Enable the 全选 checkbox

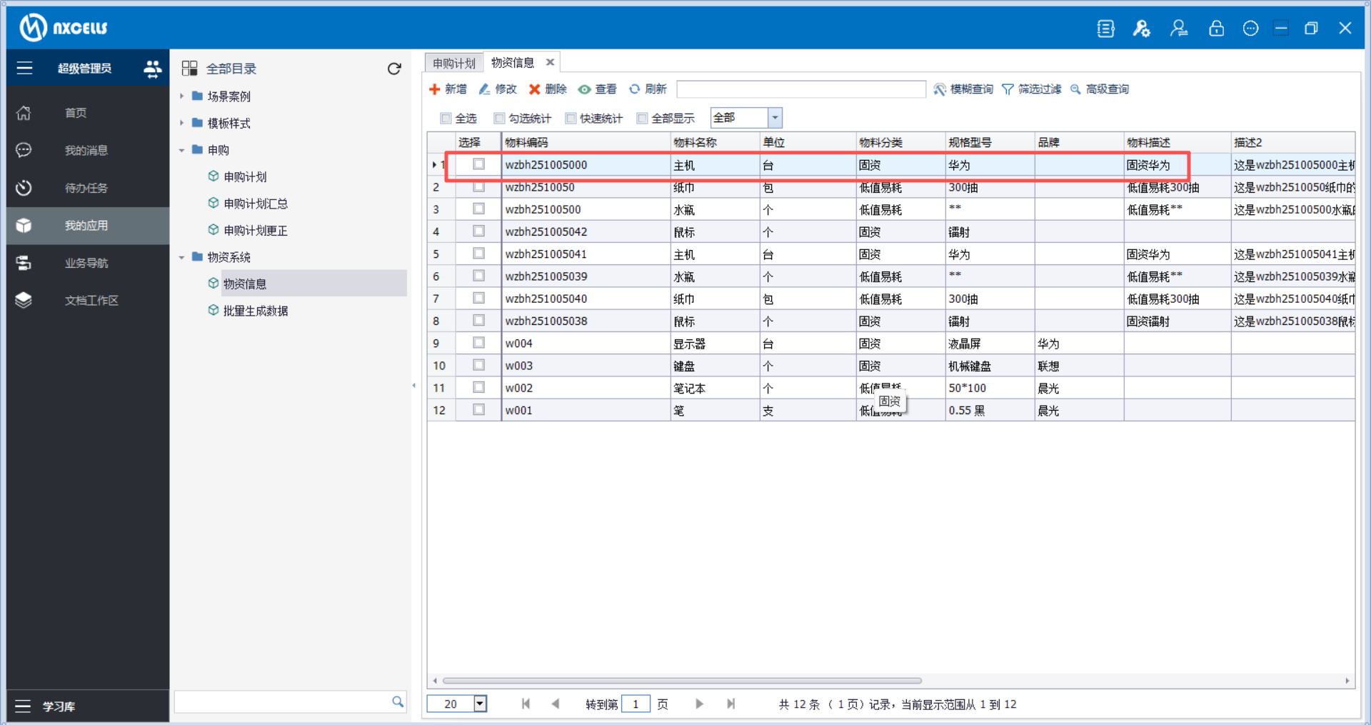(x=446, y=119)
